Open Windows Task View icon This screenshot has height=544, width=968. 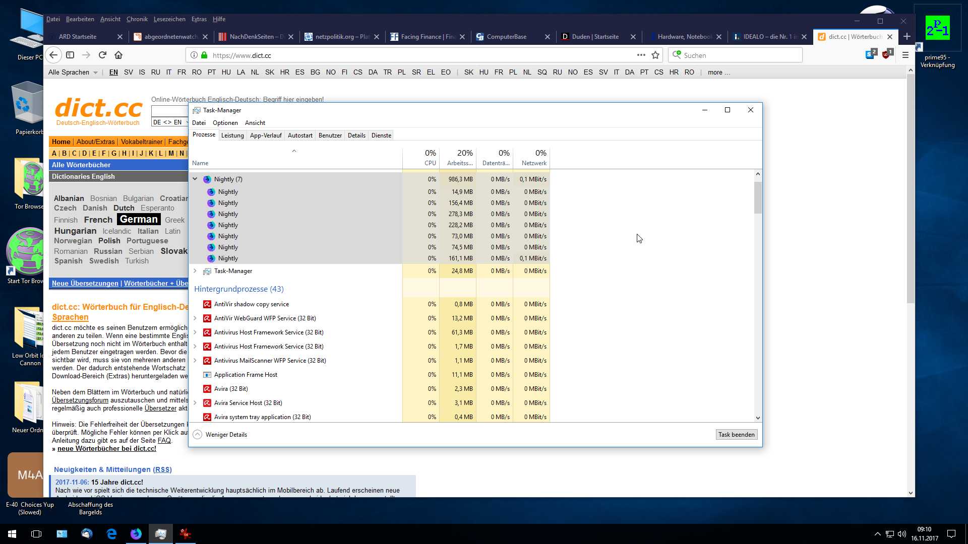[36, 534]
